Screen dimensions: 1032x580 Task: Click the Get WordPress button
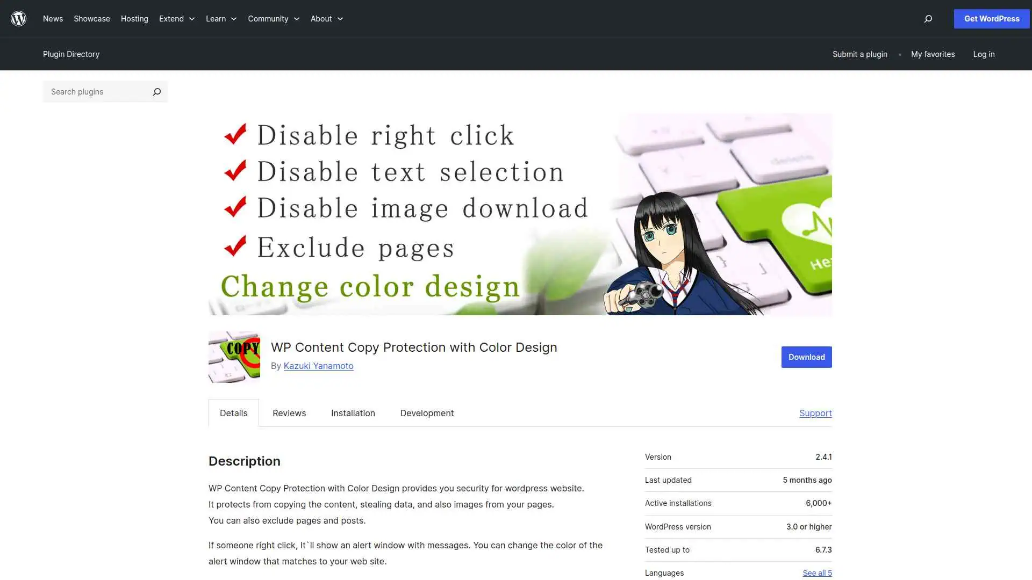pyautogui.click(x=991, y=19)
